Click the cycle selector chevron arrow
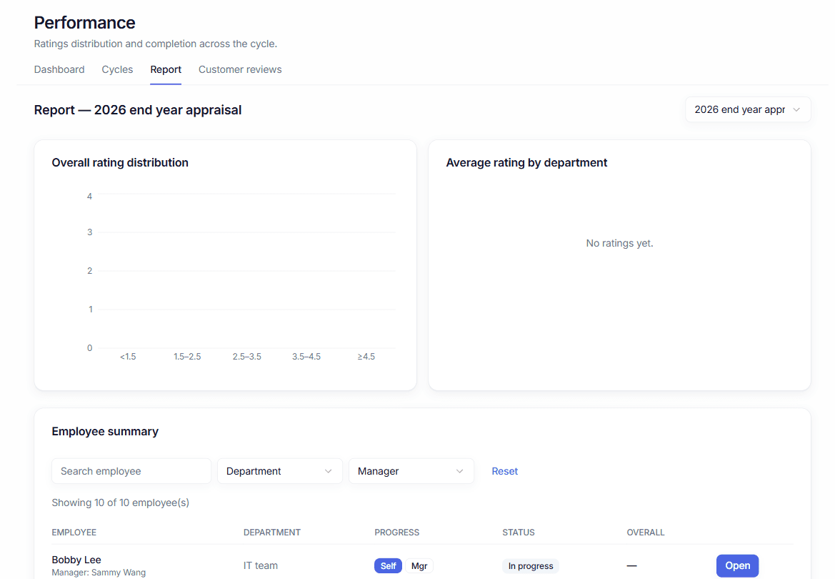Image resolution: width=835 pixels, height=579 pixels. click(x=796, y=109)
